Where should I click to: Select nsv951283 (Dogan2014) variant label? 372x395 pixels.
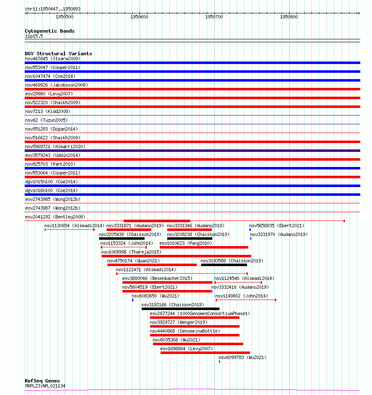51,129
